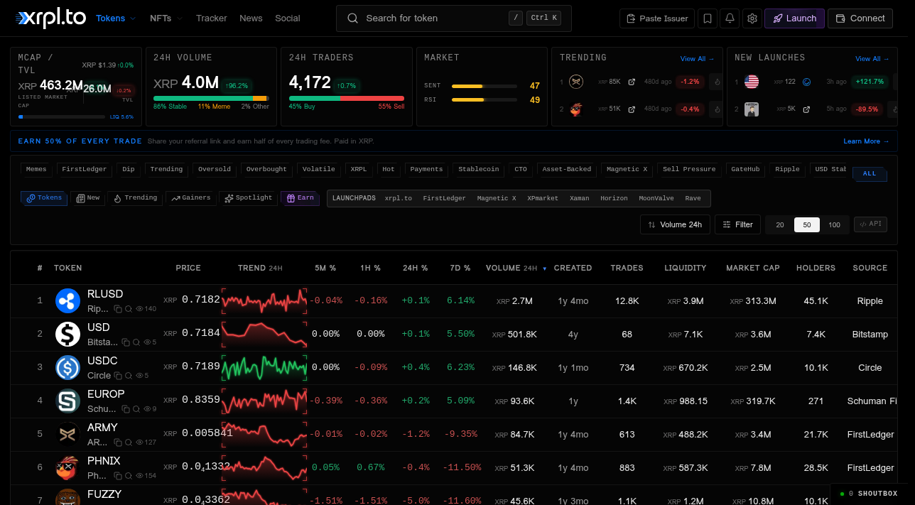Click the ARMY token logo in table

(68, 435)
